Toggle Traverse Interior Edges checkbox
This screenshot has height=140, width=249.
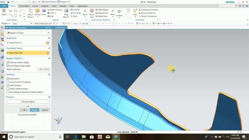tap(8, 62)
